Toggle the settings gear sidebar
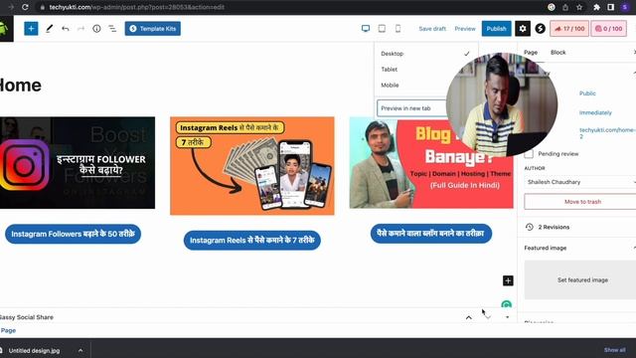 tap(523, 29)
